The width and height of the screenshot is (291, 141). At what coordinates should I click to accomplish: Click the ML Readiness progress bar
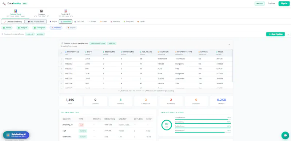tap(203, 132)
